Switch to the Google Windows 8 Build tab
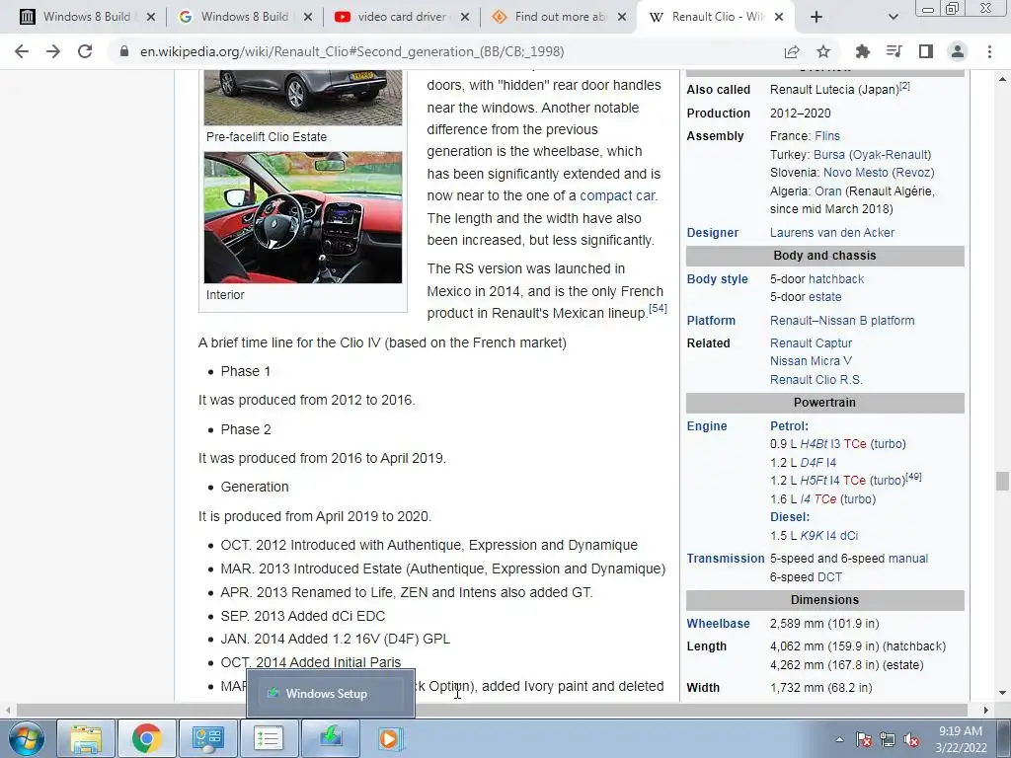Image resolution: width=1011 pixels, height=758 pixels. (245, 17)
